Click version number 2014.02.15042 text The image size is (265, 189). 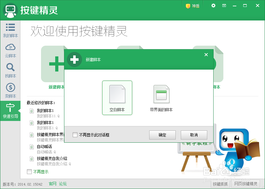coord(30,184)
